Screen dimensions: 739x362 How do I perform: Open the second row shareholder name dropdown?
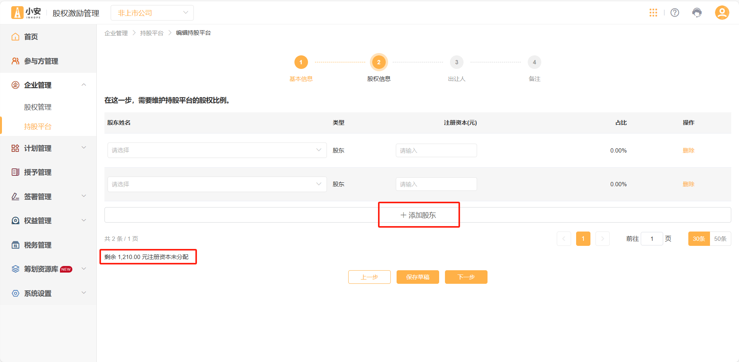click(217, 184)
